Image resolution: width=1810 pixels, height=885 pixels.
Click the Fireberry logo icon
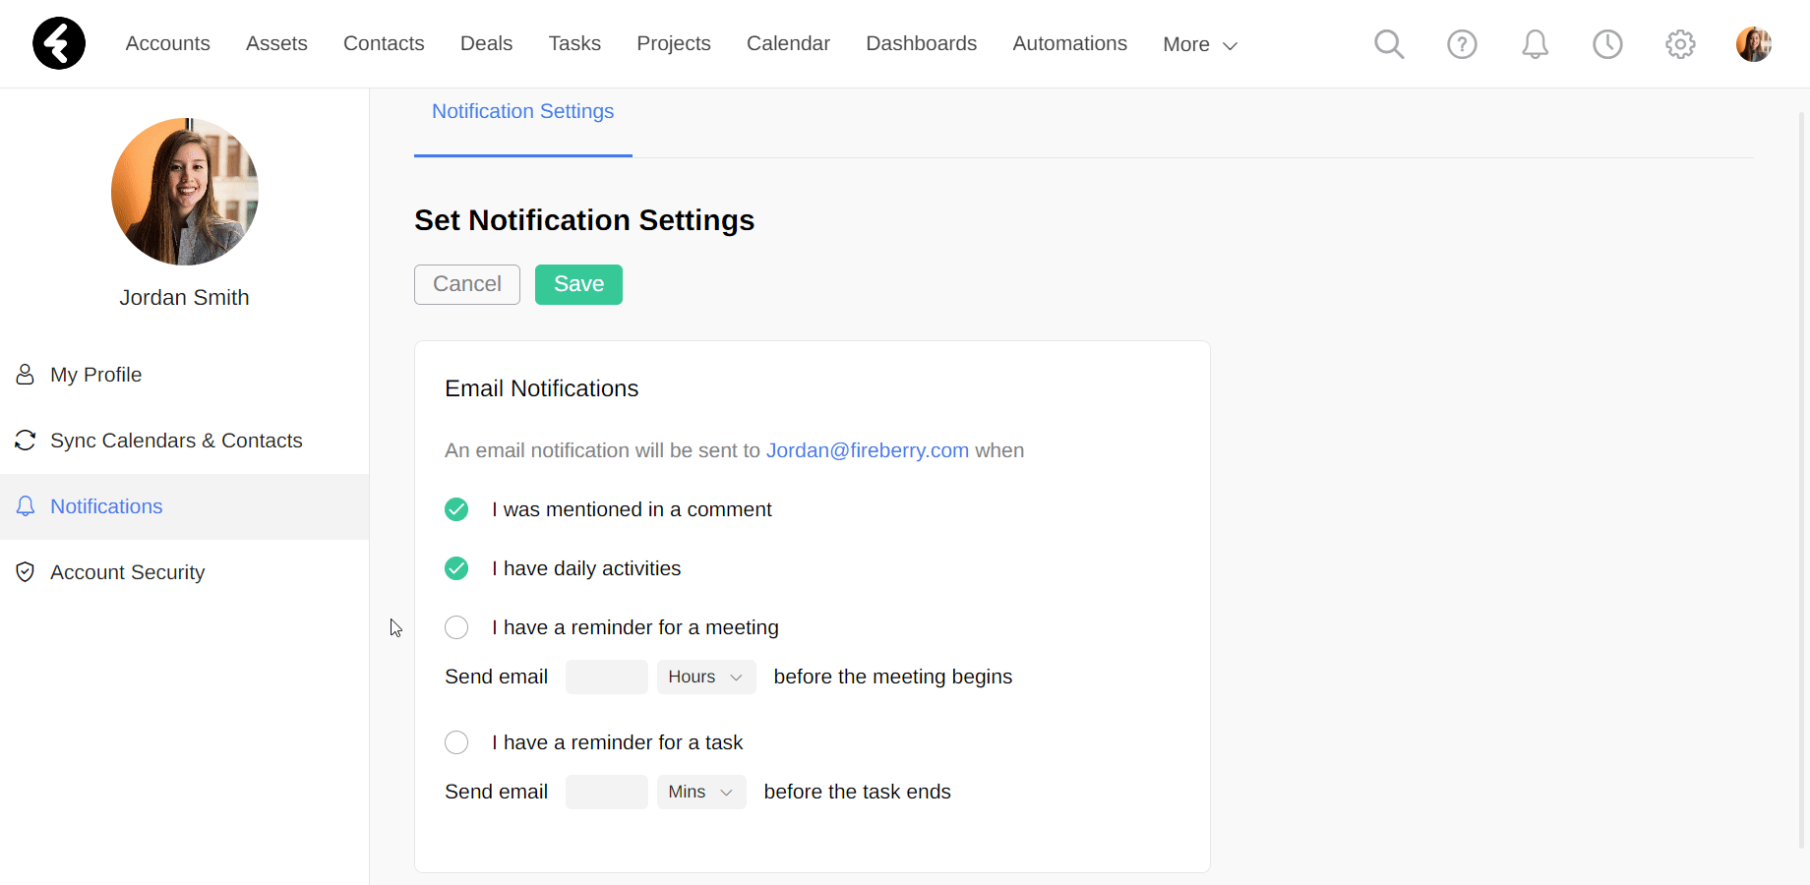[59, 43]
